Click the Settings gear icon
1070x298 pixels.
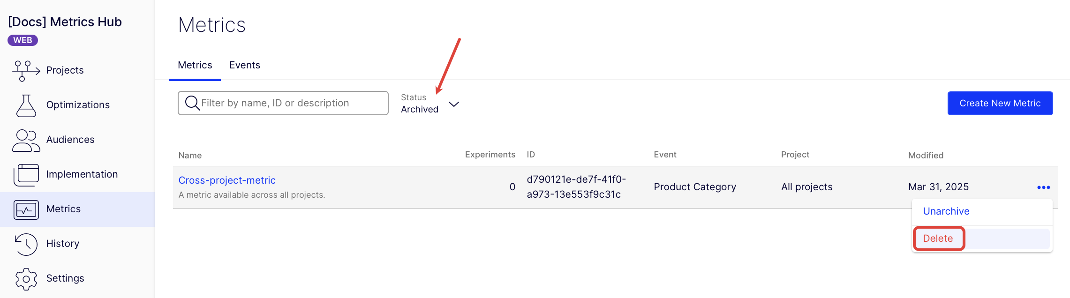[x=26, y=279]
